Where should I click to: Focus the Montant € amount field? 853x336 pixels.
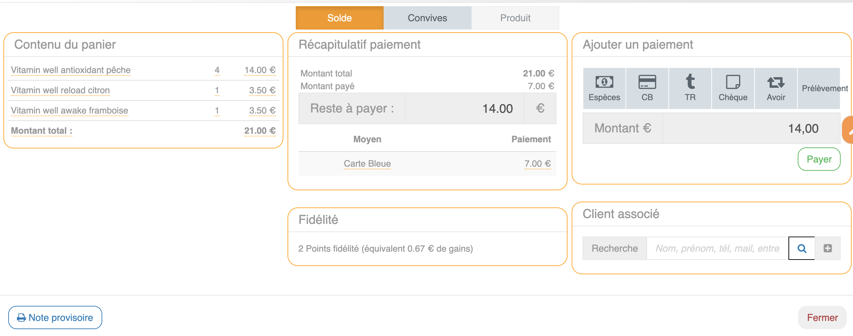(751, 129)
